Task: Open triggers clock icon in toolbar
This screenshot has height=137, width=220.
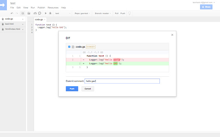Action: 40,13
